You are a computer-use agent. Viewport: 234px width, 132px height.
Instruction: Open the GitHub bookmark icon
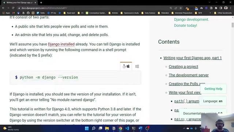[x=28, y=13]
